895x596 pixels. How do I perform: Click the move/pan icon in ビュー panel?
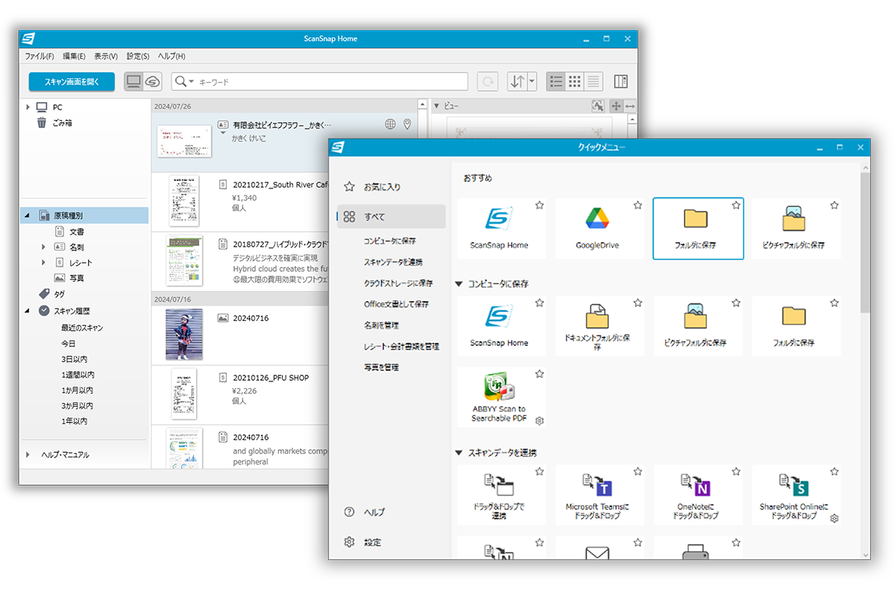pyautogui.click(x=616, y=107)
